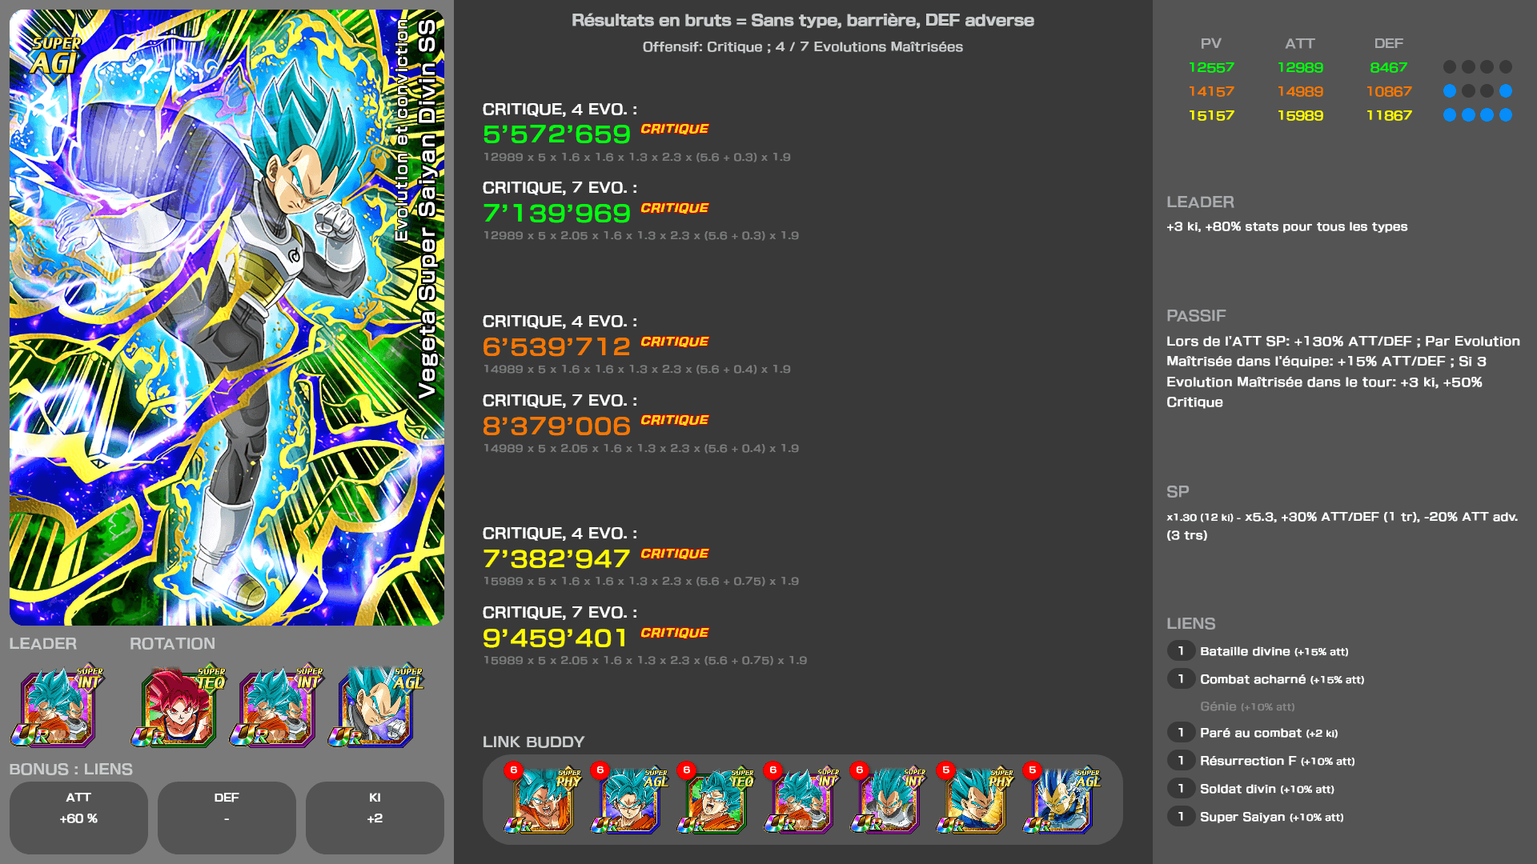The height and width of the screenshot is (864, 1537).
Task: Open the large Vegeta Super Saiyan Divin SS artwork
Action: click(x=227, y=317)
